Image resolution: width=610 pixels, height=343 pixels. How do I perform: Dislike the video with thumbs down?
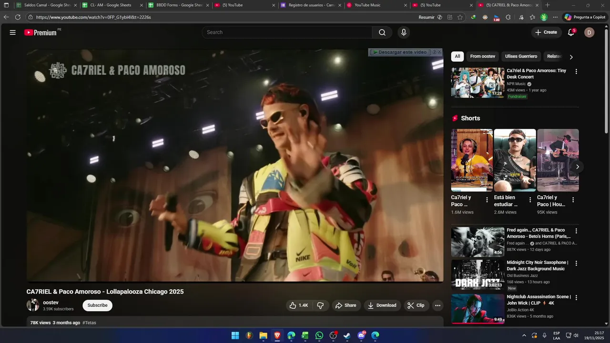tap(320, 305)
